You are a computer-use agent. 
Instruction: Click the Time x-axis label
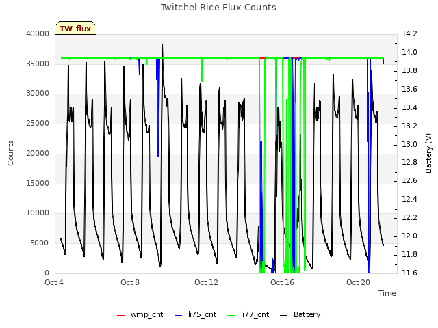pyautogui.click(x=387, y=293)
